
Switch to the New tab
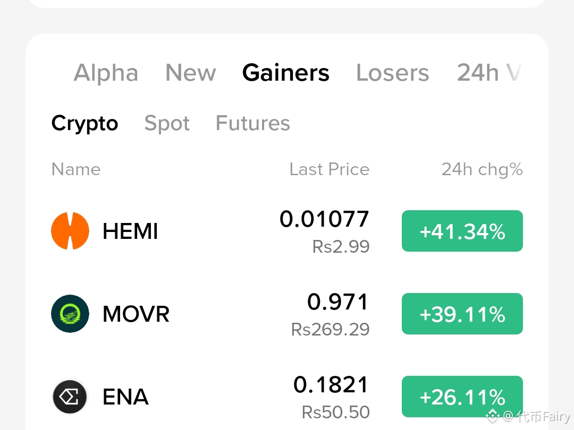(x=191, y=72)
